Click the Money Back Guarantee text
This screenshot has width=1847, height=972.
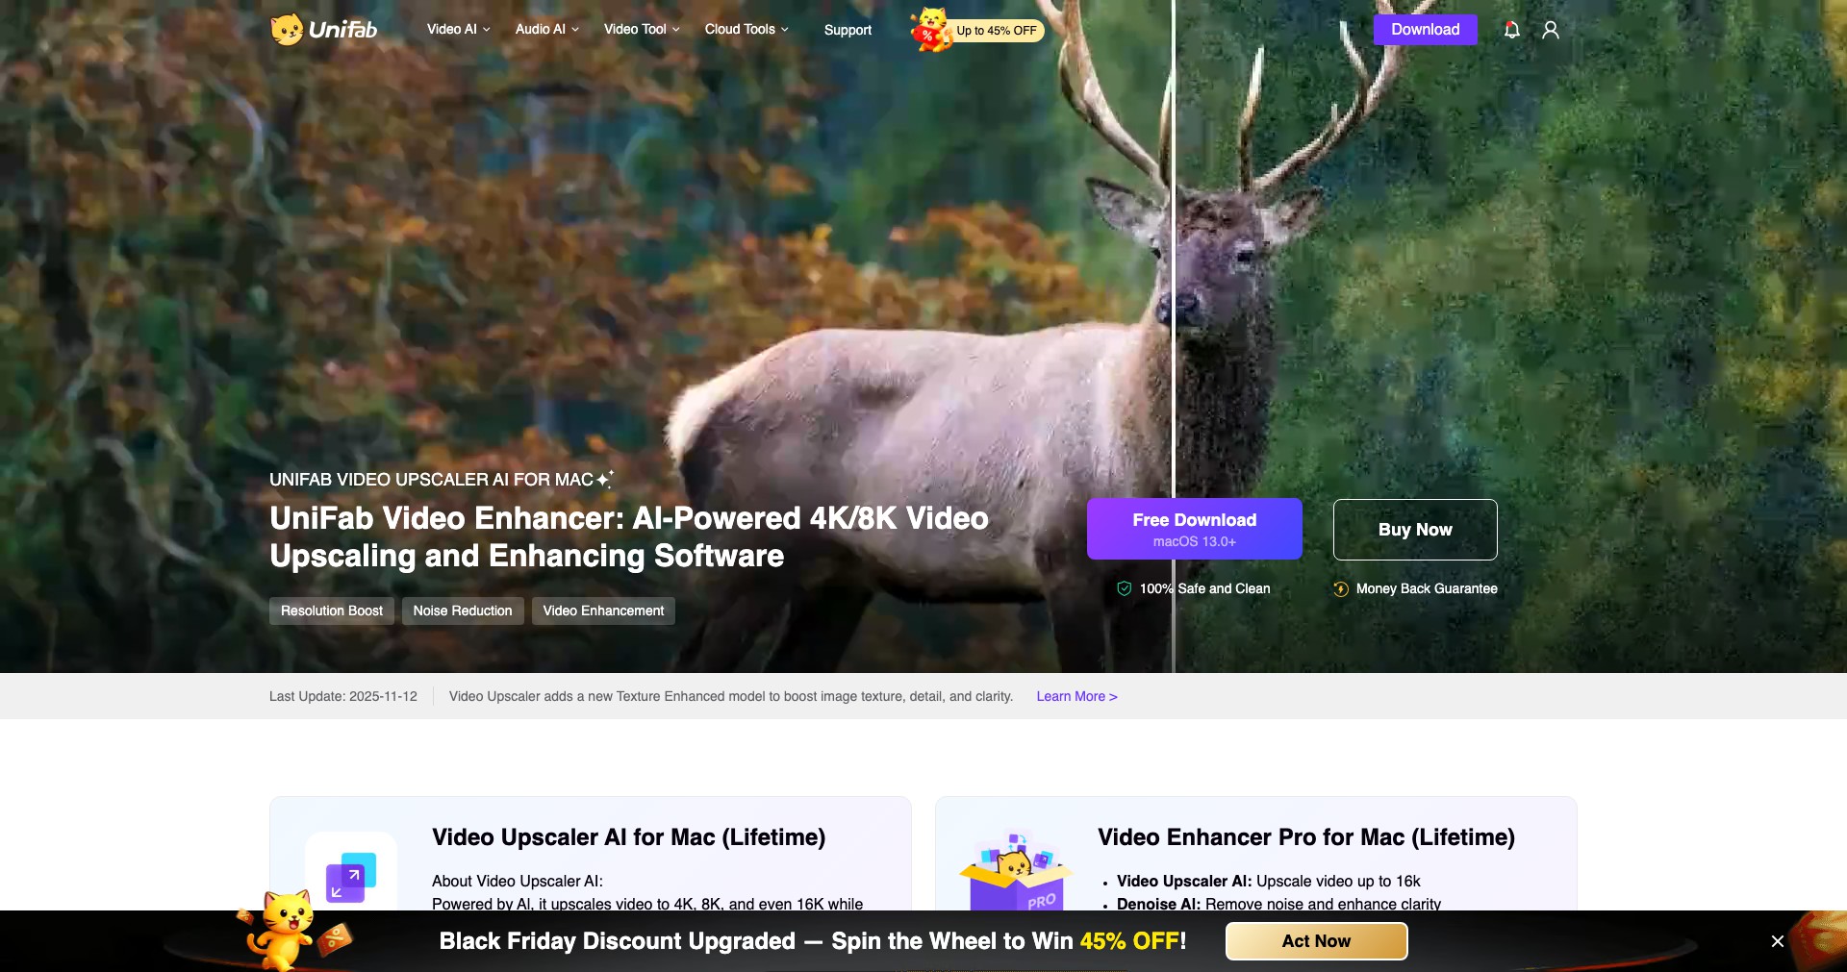click(1427, 588)
